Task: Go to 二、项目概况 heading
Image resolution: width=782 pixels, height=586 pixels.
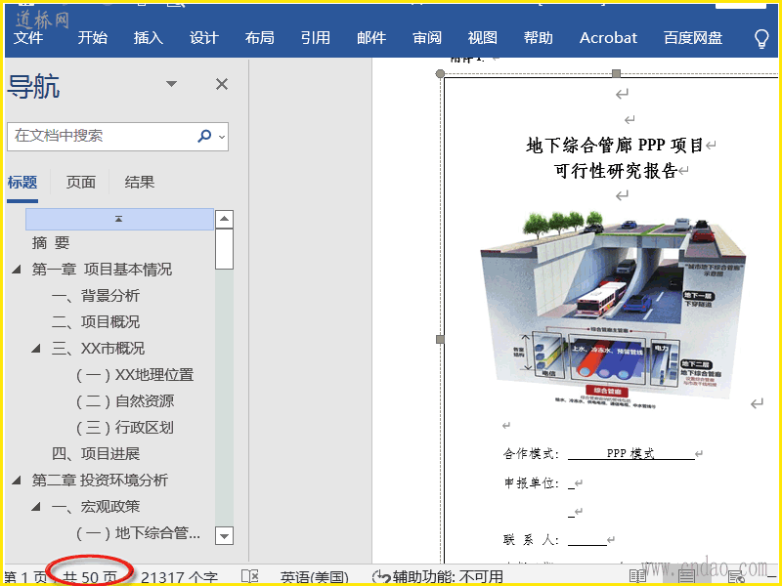Action: click(x=95, y=322)
